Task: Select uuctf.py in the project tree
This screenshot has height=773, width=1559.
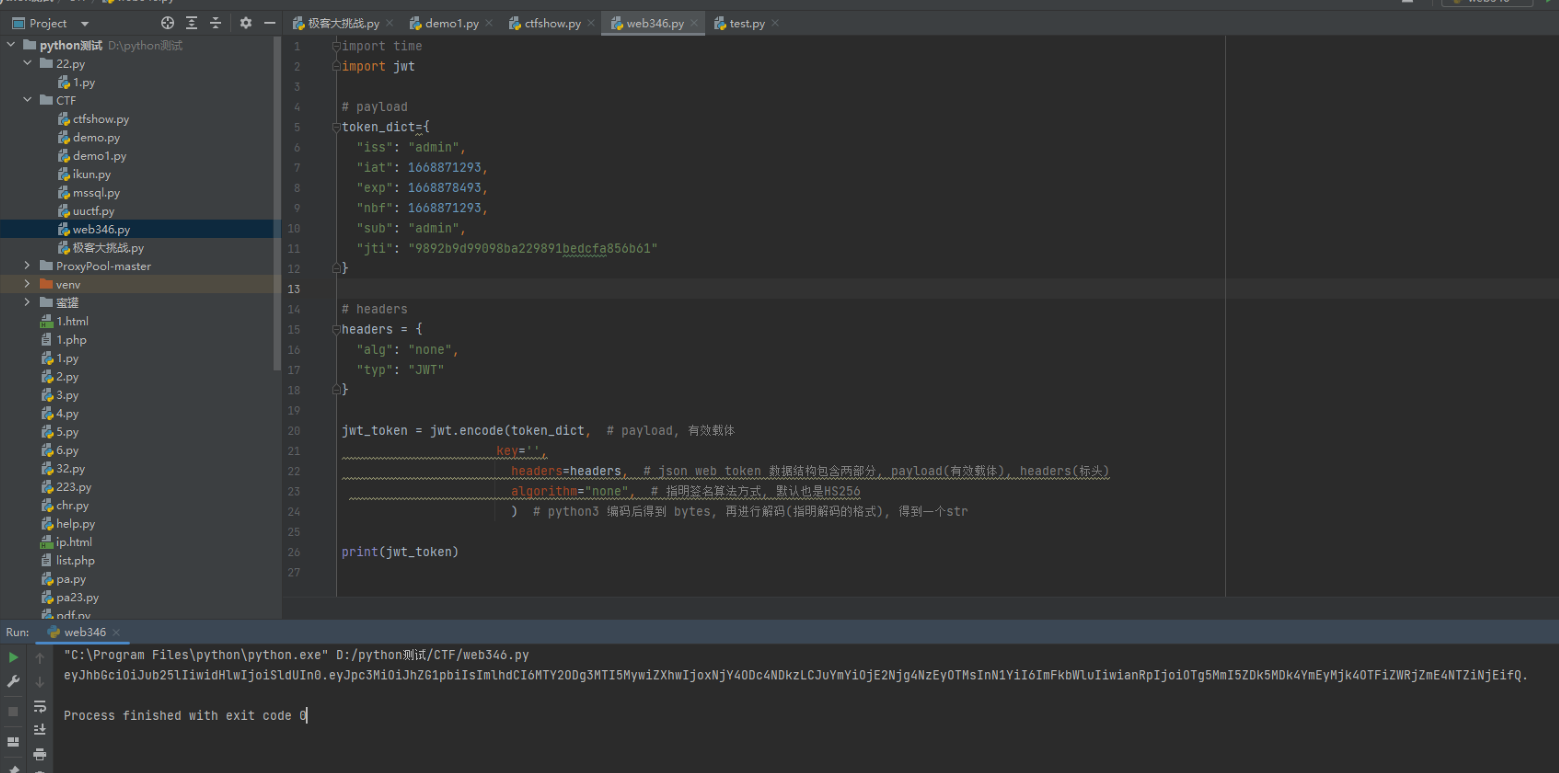Action: [87, 211]
